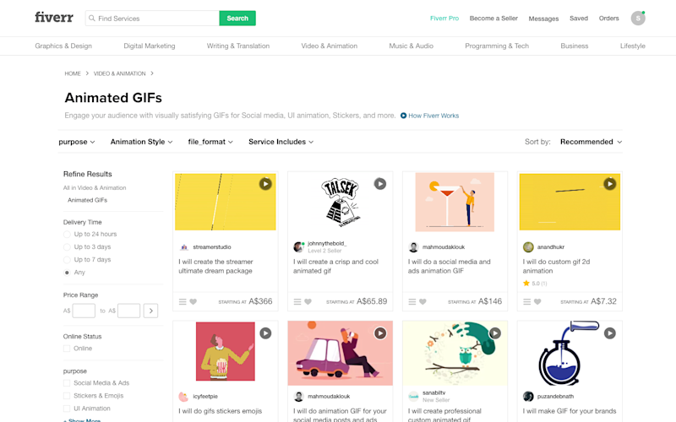
Task: Click the minimum price input
Action: coord(84,311)
